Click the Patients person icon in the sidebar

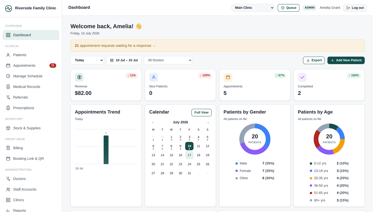8,55
